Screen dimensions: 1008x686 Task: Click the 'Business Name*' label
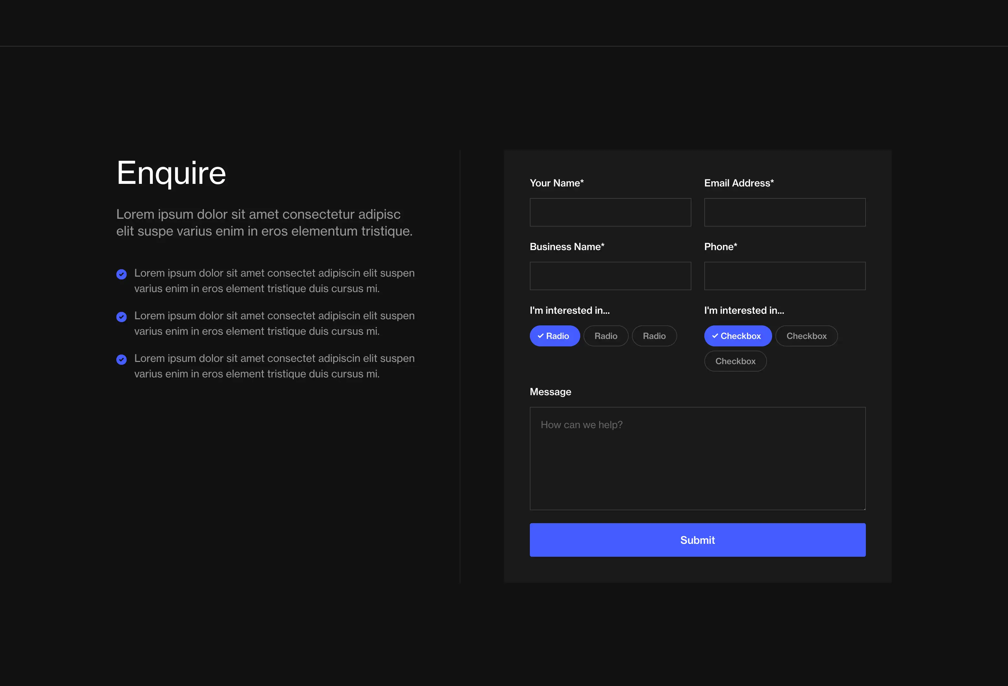(567, 247)
